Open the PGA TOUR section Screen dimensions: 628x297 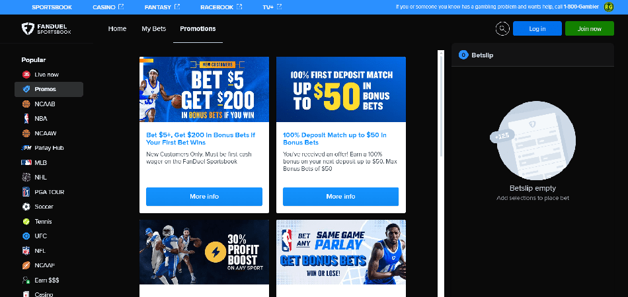[x=43, y=192]
